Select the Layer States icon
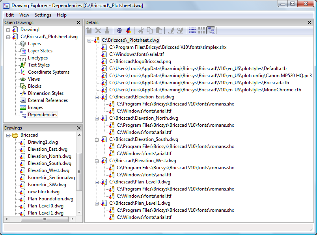 [23, 51]
